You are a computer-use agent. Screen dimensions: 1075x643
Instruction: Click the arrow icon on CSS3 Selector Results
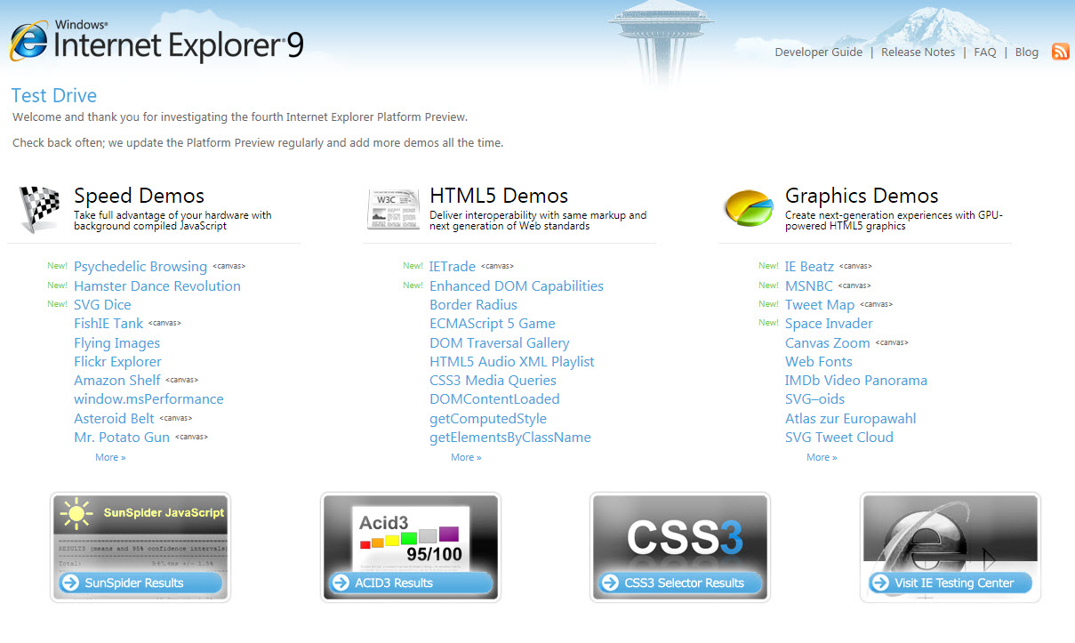[610, 583]
